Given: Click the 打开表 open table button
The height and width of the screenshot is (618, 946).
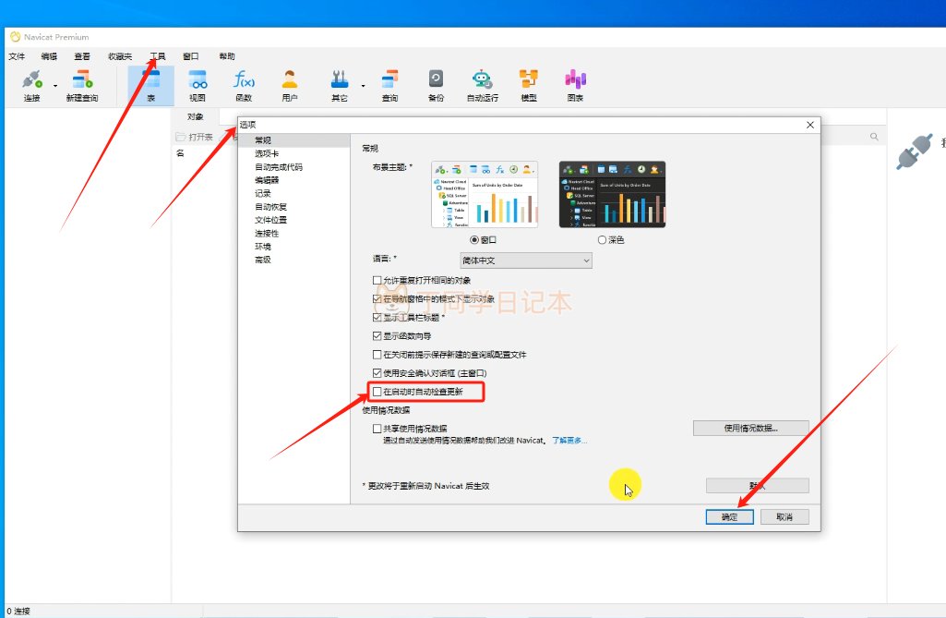Looking at the screenshot, I should pyautogui.click(x=194, y=137).
